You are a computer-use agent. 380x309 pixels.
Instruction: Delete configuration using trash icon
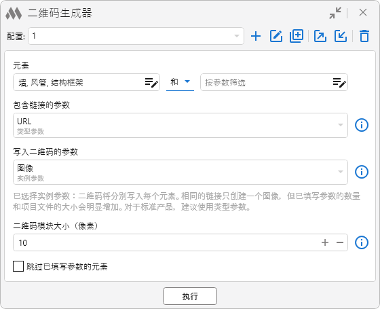(364, 36)
